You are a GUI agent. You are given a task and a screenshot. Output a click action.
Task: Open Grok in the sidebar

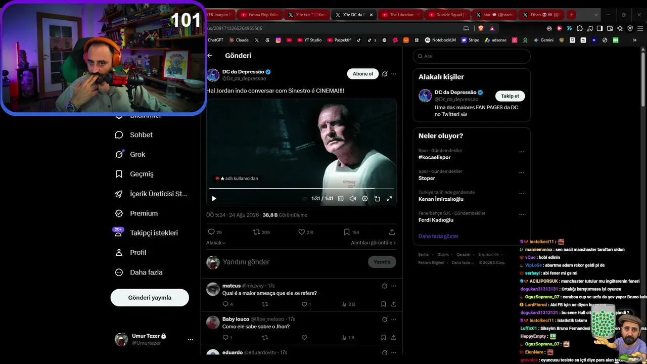click(x=130, y=154)
